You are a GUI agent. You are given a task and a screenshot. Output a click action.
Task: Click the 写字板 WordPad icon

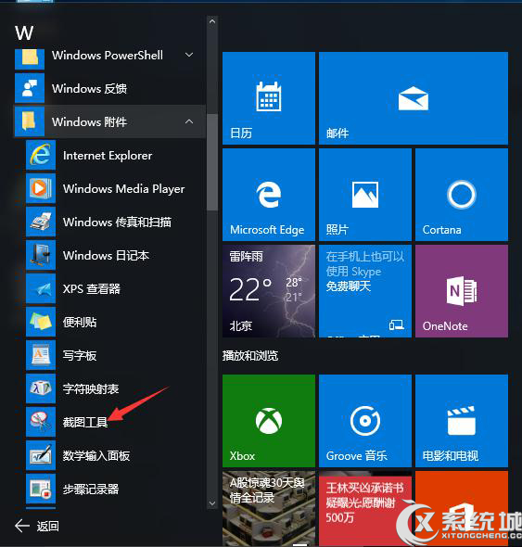[41, 355]
